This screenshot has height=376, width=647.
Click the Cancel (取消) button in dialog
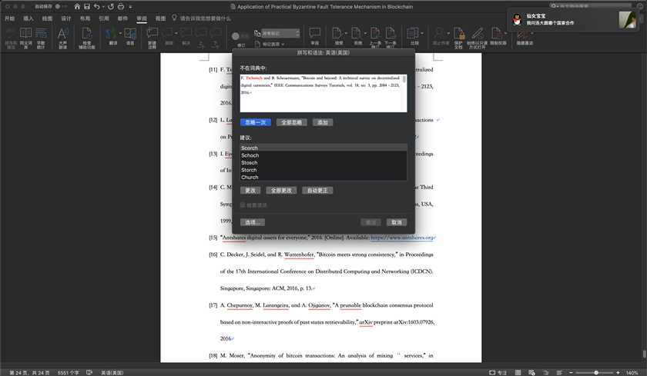pos(397,222)
